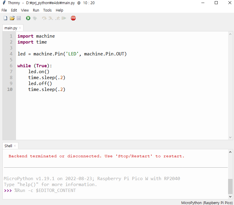
Task: Debug current script with bug icon
Action: click(35, 18)
